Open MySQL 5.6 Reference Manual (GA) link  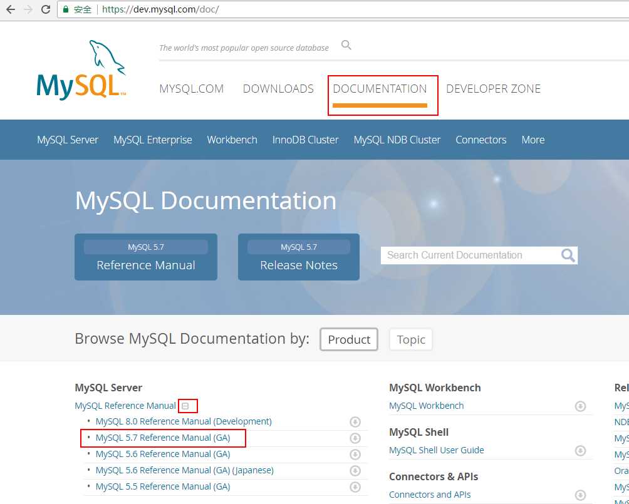(x=163, y=455)
